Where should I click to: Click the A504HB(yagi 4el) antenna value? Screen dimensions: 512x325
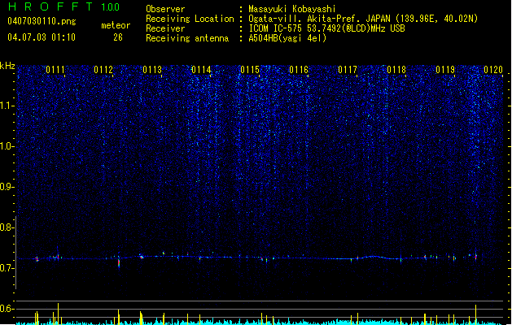click(287, 38)
